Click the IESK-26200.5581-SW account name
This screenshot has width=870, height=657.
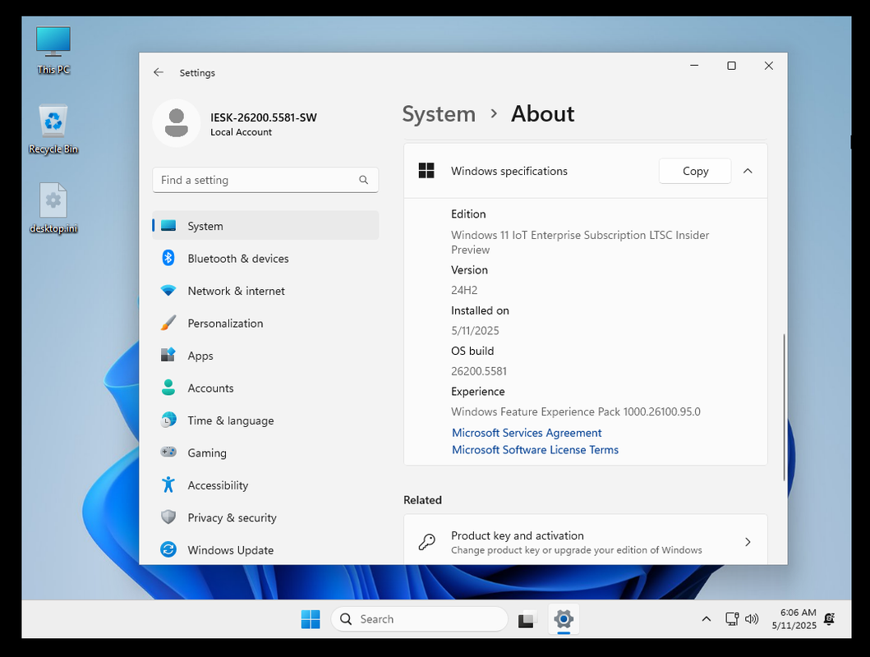[x=263, y=117]
